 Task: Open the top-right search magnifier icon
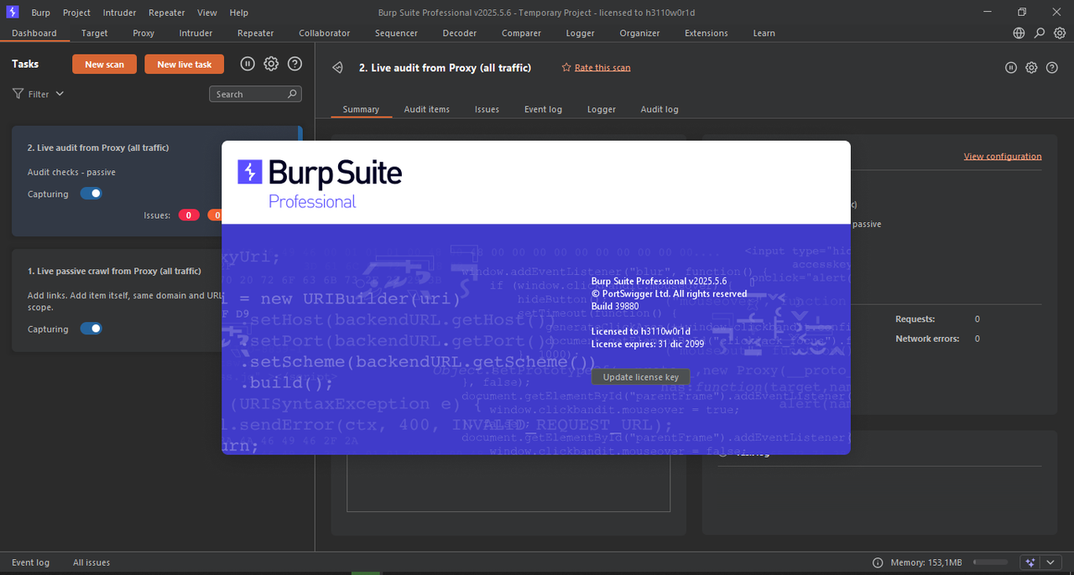pos(1040,34)
